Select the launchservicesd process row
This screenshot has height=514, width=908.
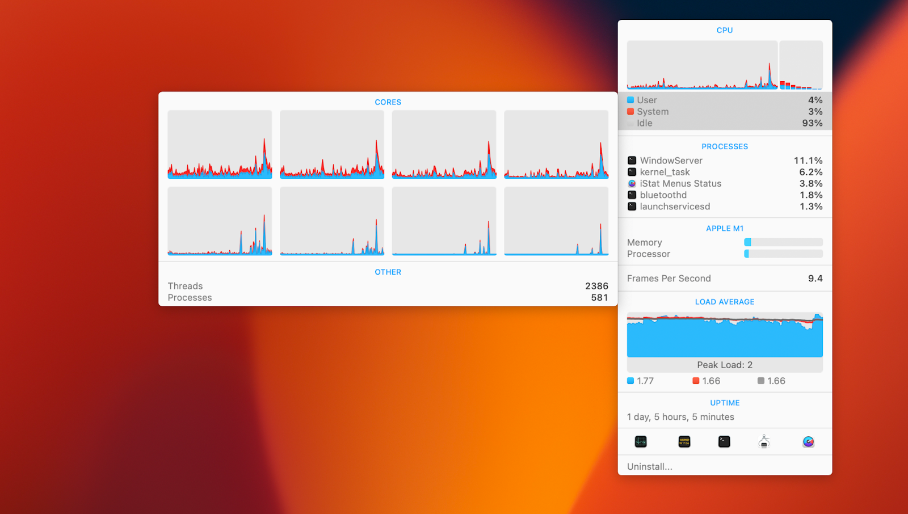click(724, 207)
